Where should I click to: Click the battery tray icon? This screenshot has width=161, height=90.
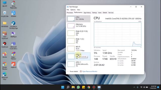[x=147, y=87]
